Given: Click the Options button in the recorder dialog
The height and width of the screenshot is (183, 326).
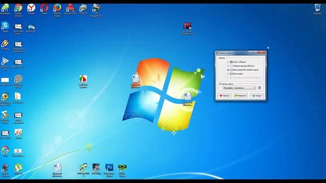Looking at the screenshot, I should (x=257, y=96).
